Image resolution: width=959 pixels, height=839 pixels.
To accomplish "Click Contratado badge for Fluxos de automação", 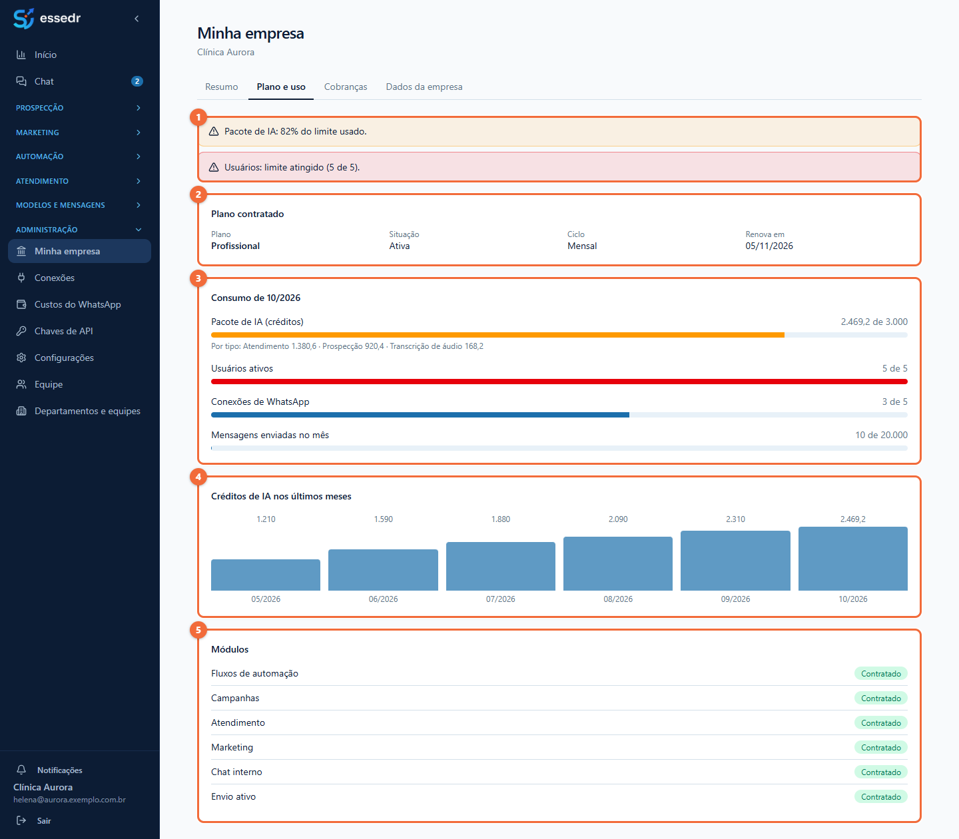I will (x=881, y=674).
